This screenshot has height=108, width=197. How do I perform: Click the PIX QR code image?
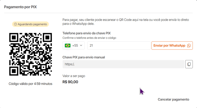point(31,54)
